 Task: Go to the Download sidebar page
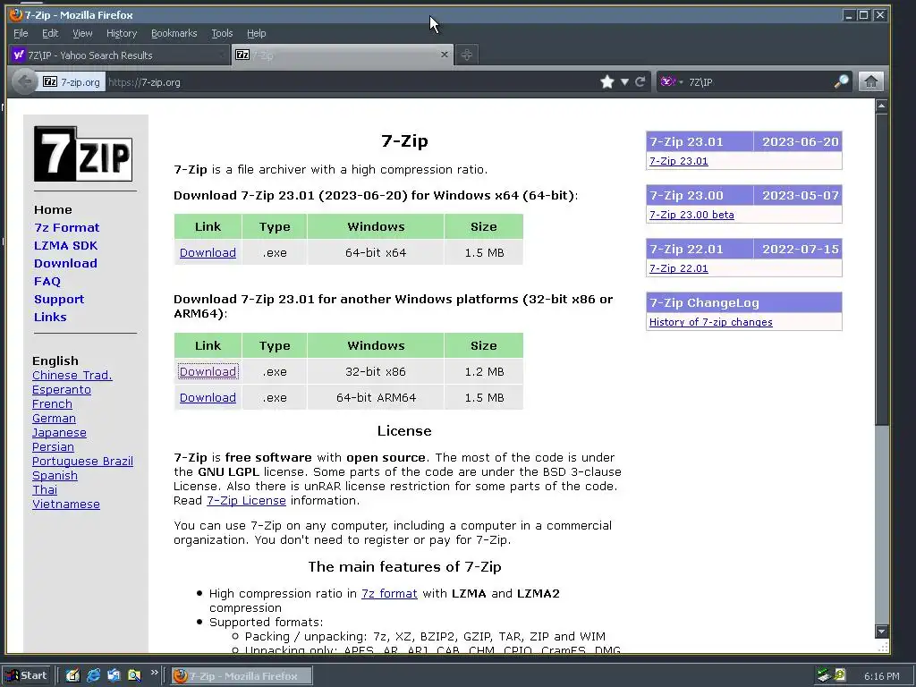click(65, 264)
